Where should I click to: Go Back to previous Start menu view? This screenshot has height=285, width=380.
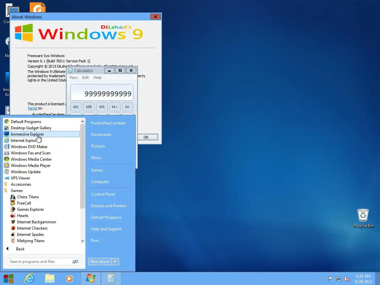point(20,249)
